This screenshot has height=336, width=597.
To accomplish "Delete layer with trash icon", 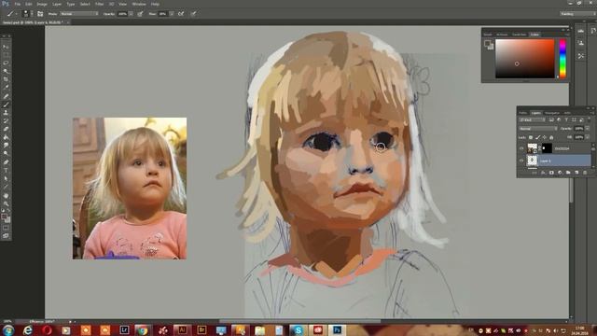I will (x=585, y=173).
